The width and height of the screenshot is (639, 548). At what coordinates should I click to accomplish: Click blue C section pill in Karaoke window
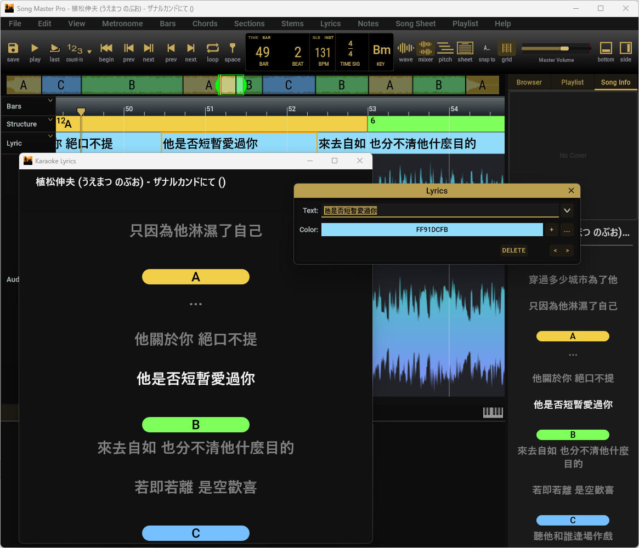[x=196, y=533]
